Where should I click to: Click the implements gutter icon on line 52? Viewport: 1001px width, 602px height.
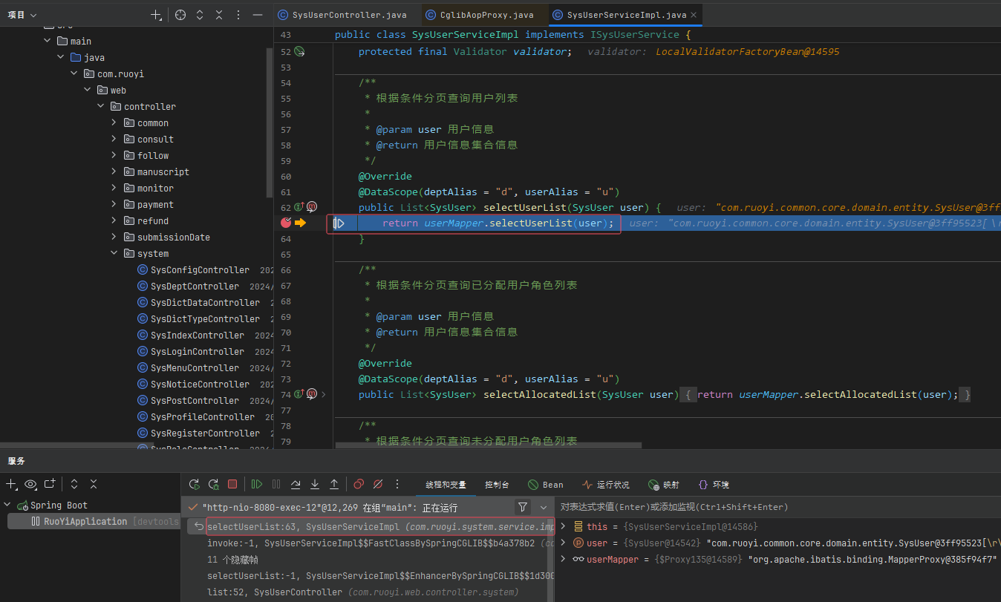[300, 52]
